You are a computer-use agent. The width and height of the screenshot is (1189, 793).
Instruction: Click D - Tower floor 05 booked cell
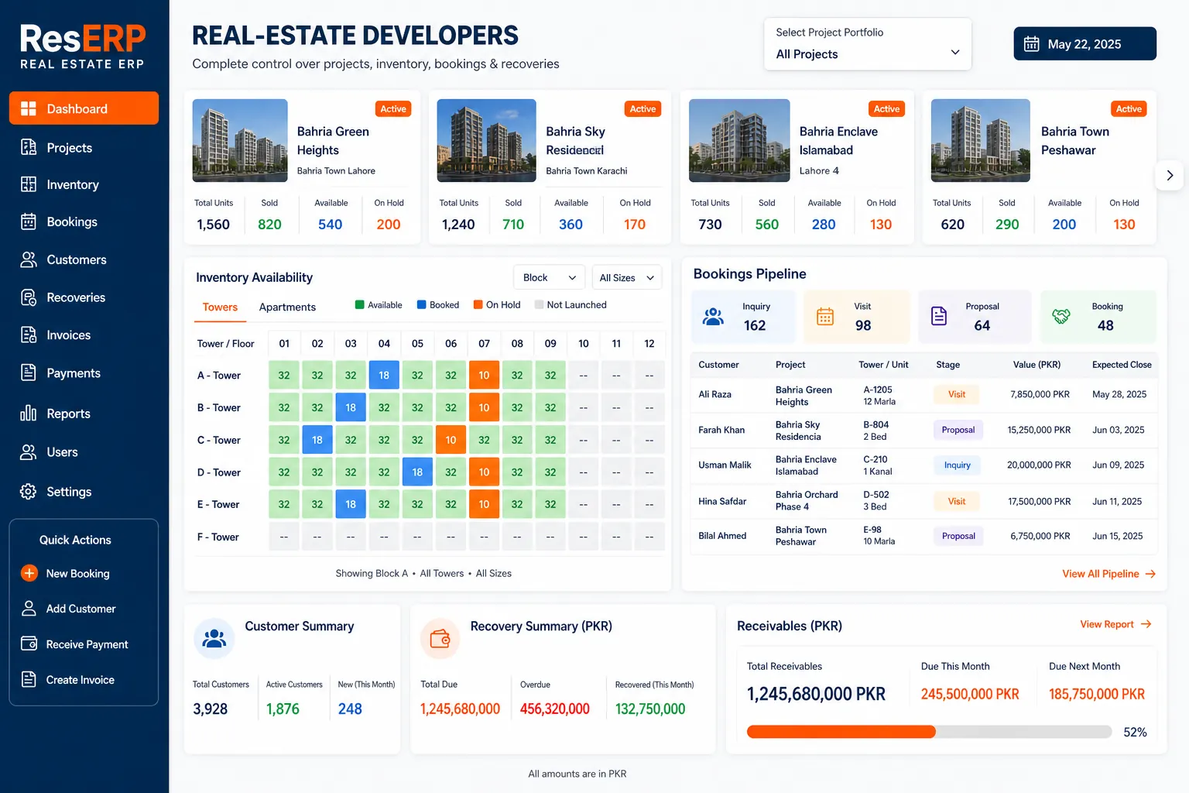417,472
